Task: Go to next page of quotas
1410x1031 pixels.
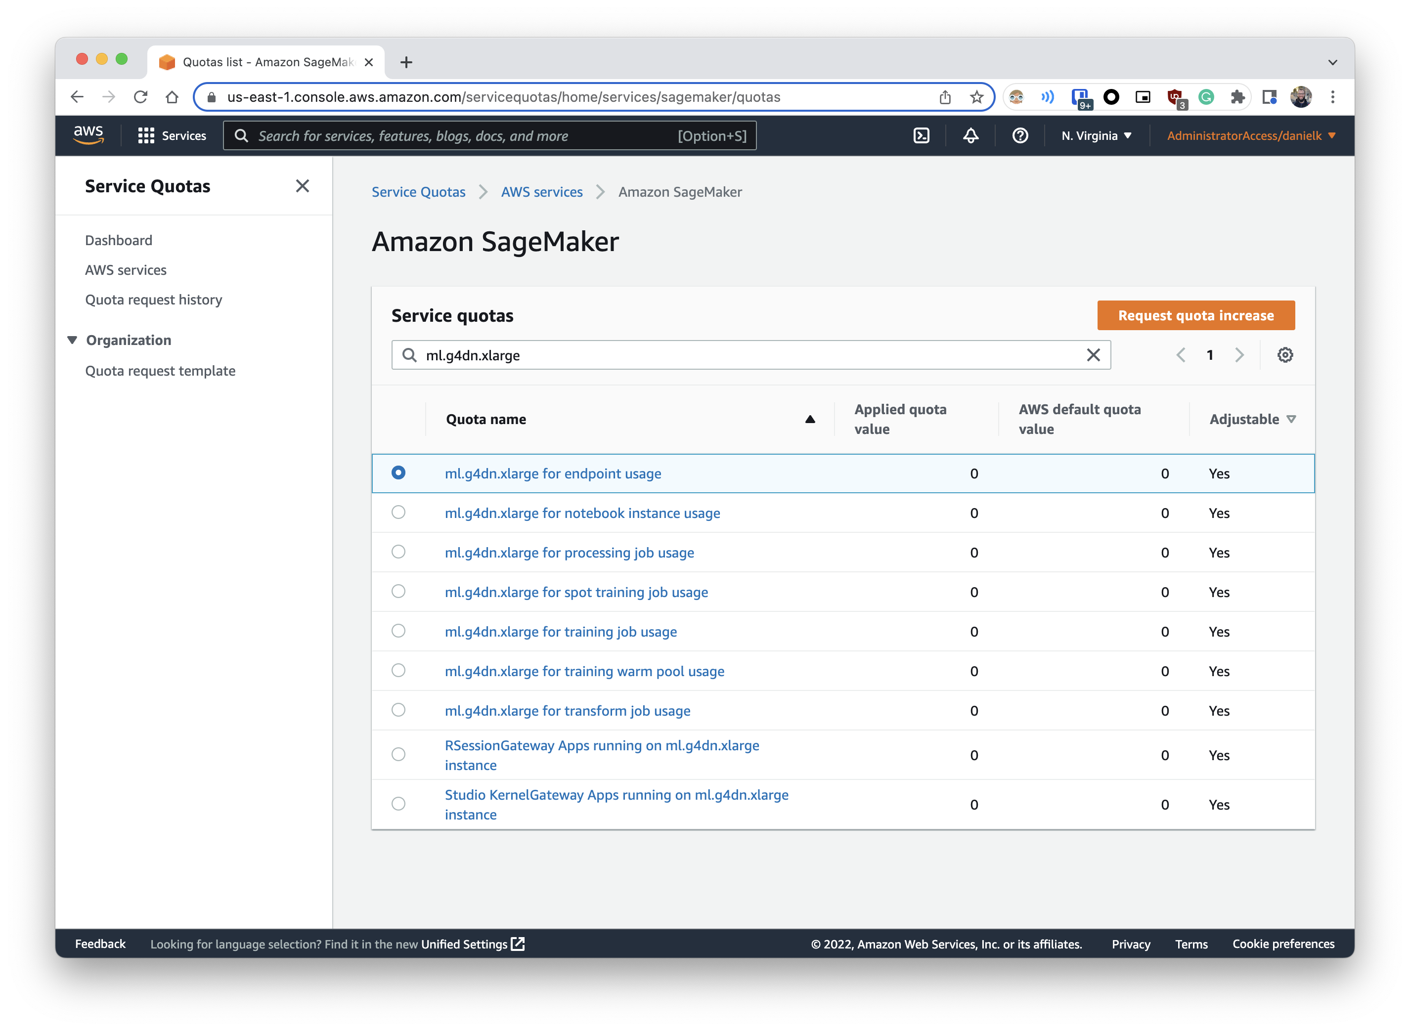Action: pyautogui.click(x=1239, y=355)
